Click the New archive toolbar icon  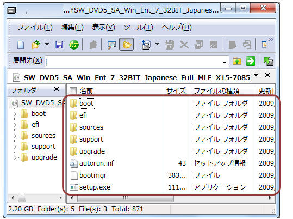click(x=21, y=45)
